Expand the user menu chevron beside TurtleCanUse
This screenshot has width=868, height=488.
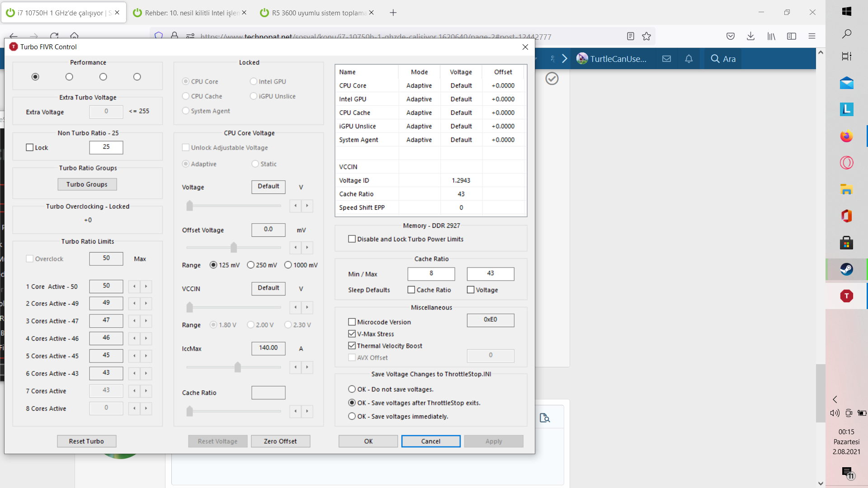point(564,59)
